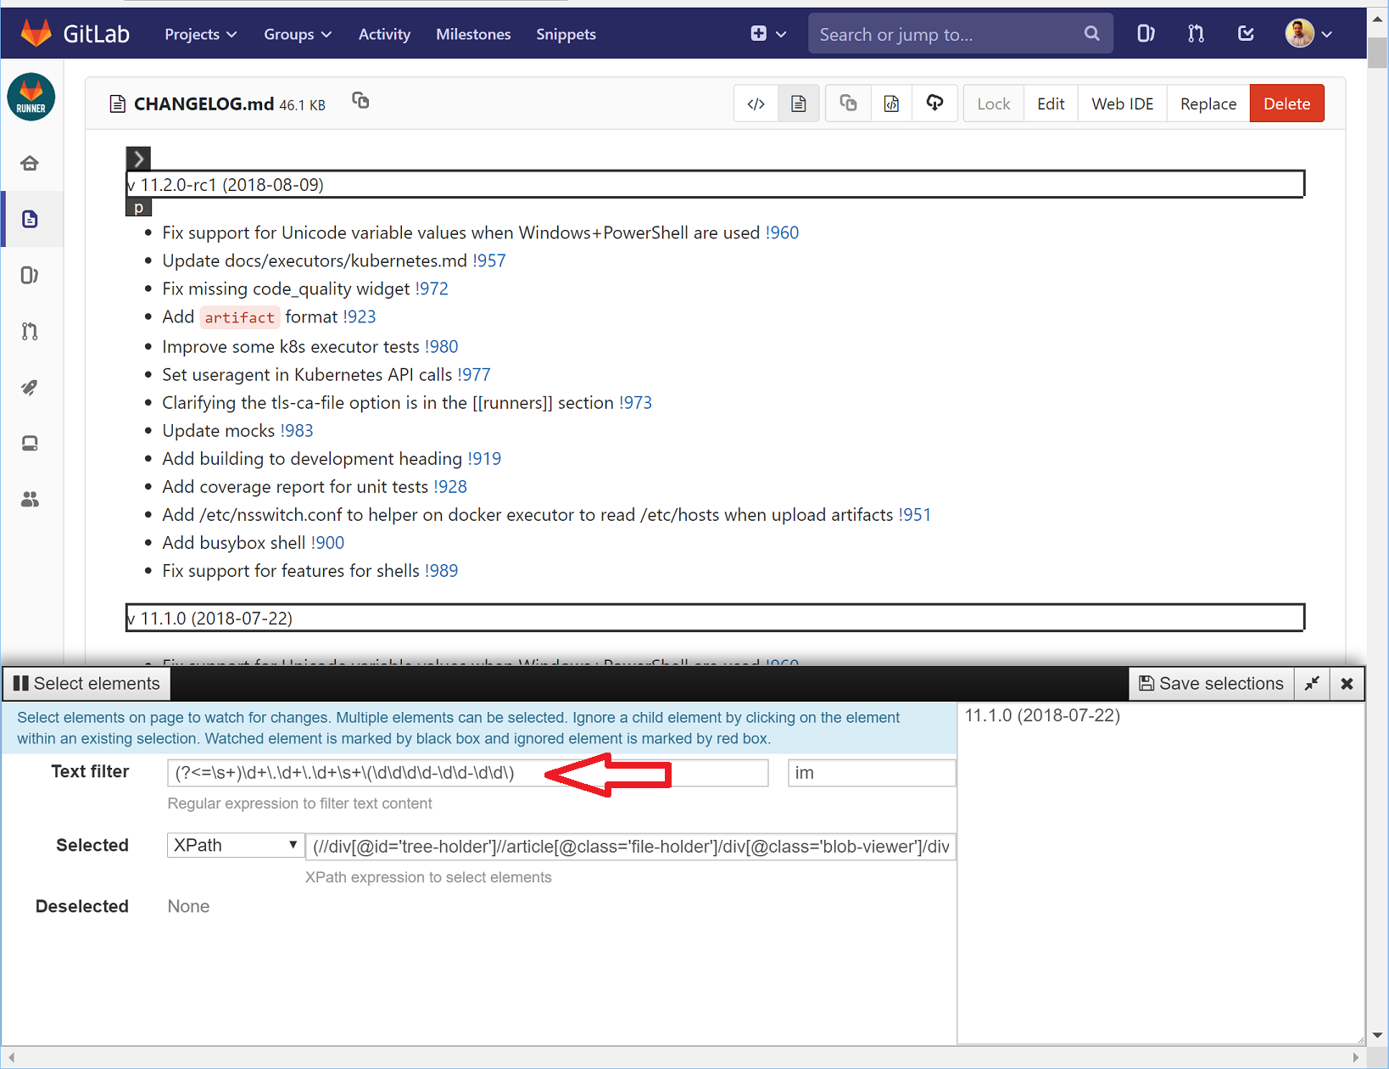The width and height of the screenshot is (1389, 1069).
Task: Pause element selection with Select elements
Action: click(86, 683)
